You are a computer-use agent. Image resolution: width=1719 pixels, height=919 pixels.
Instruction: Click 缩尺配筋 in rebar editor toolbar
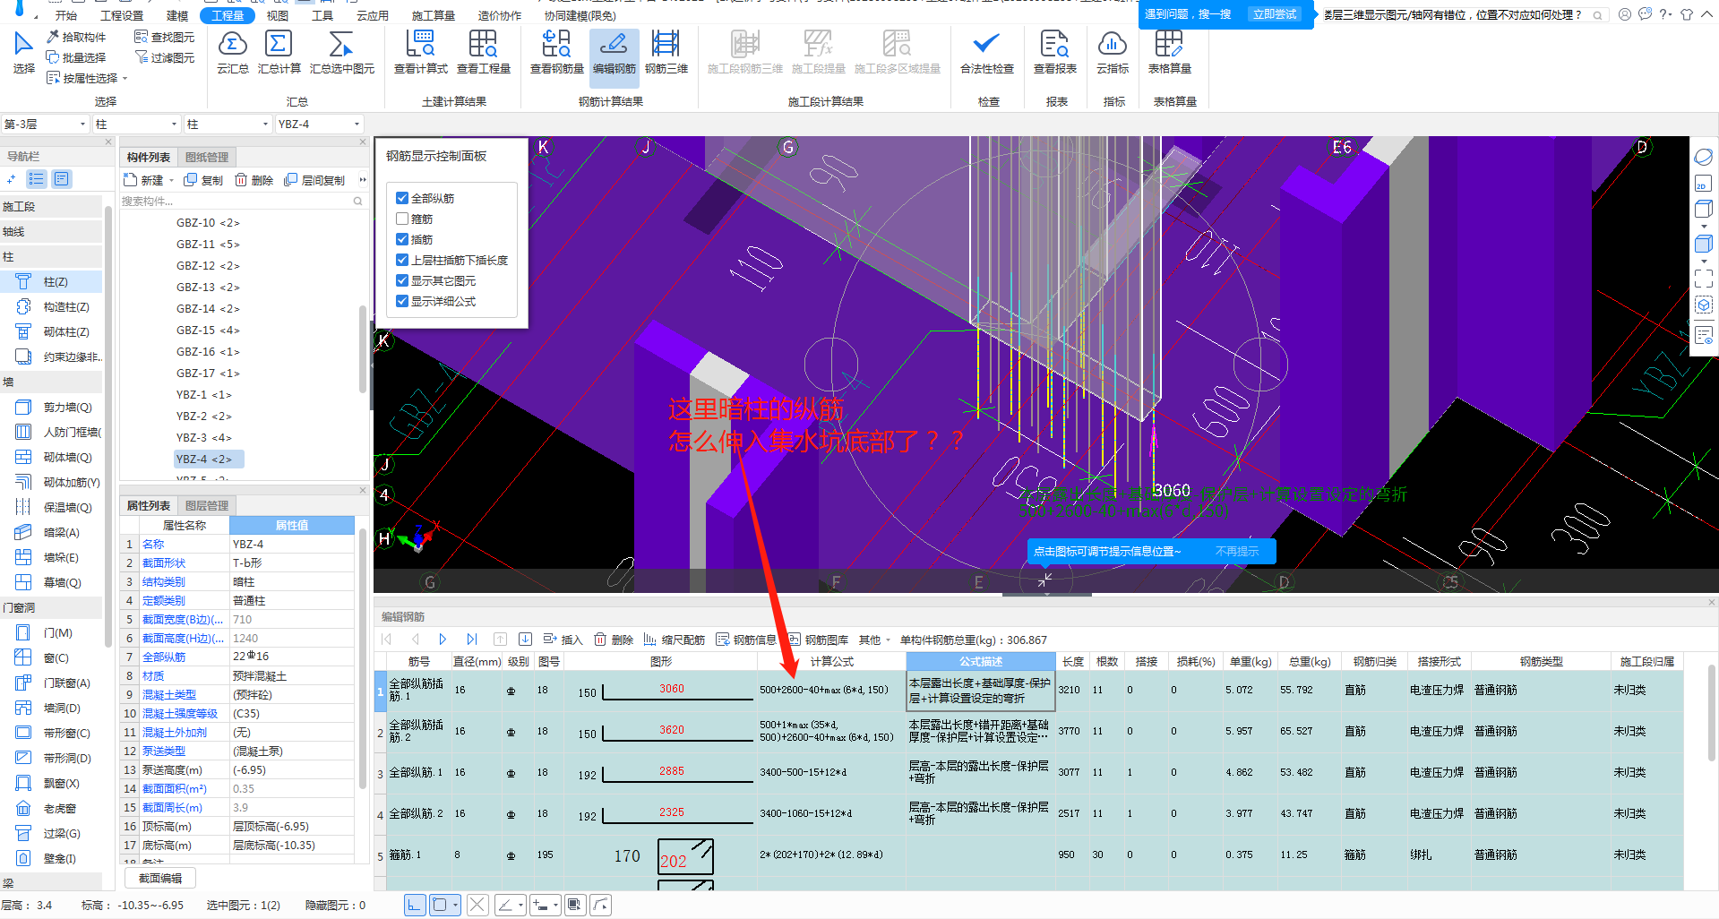[674, 640]
